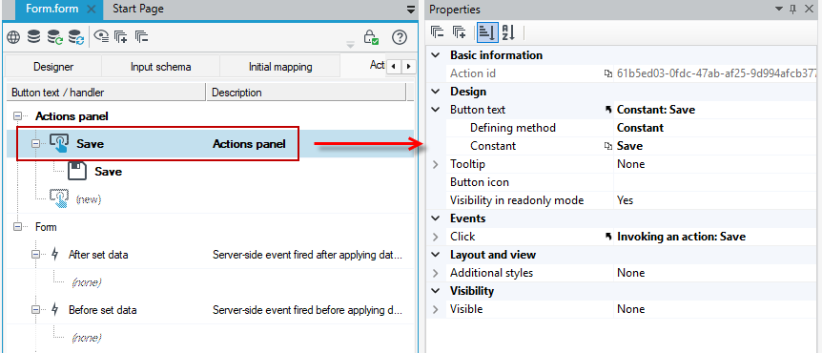This screenshot has width=822, height=353.
Task: Click the Before set data lightning icon
Action: [x=55, y=310]
